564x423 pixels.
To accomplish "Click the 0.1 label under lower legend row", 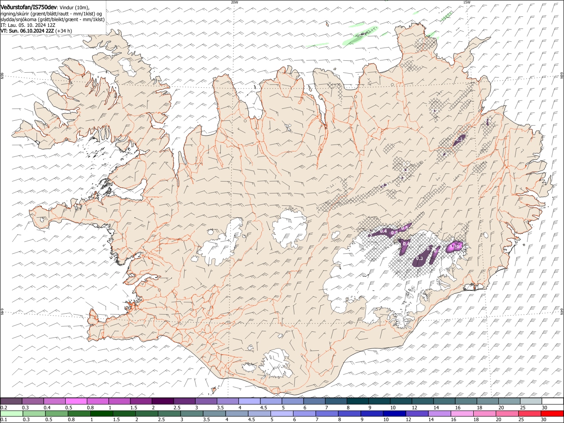I will point(4,420).
